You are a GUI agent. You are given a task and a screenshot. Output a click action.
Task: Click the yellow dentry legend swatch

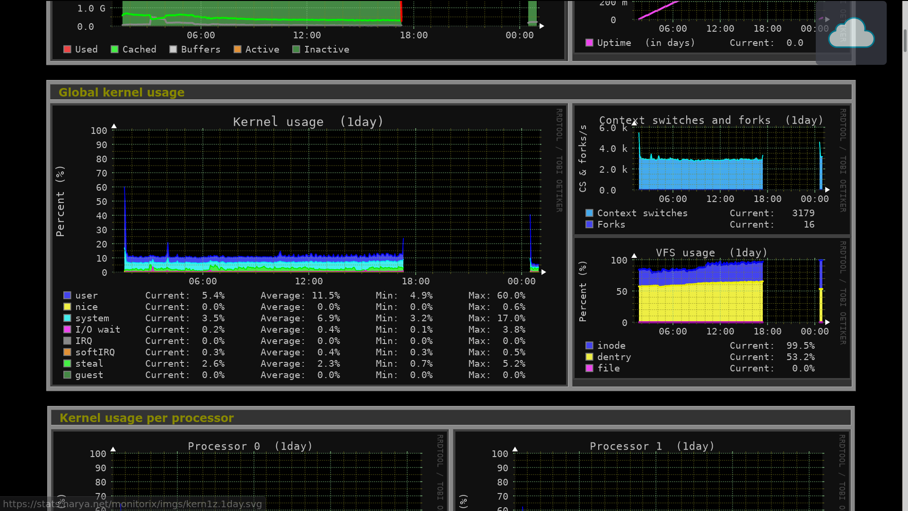tap(589, 357)
